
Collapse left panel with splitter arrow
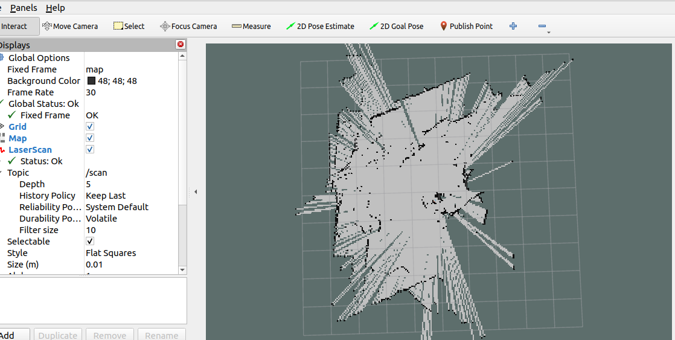(x=196, y=191)
